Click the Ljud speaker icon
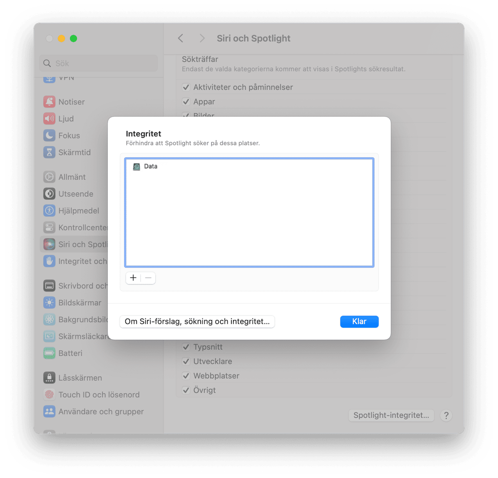 (x=49, y=119)
